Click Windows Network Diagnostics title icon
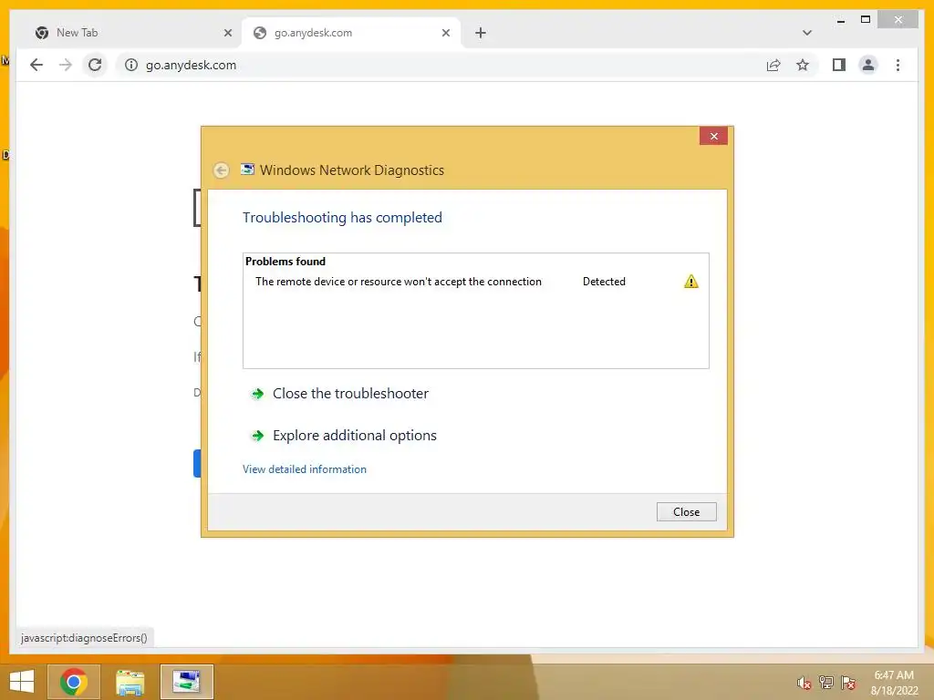Viewport: 934px width, 700px height. (247, 170)
